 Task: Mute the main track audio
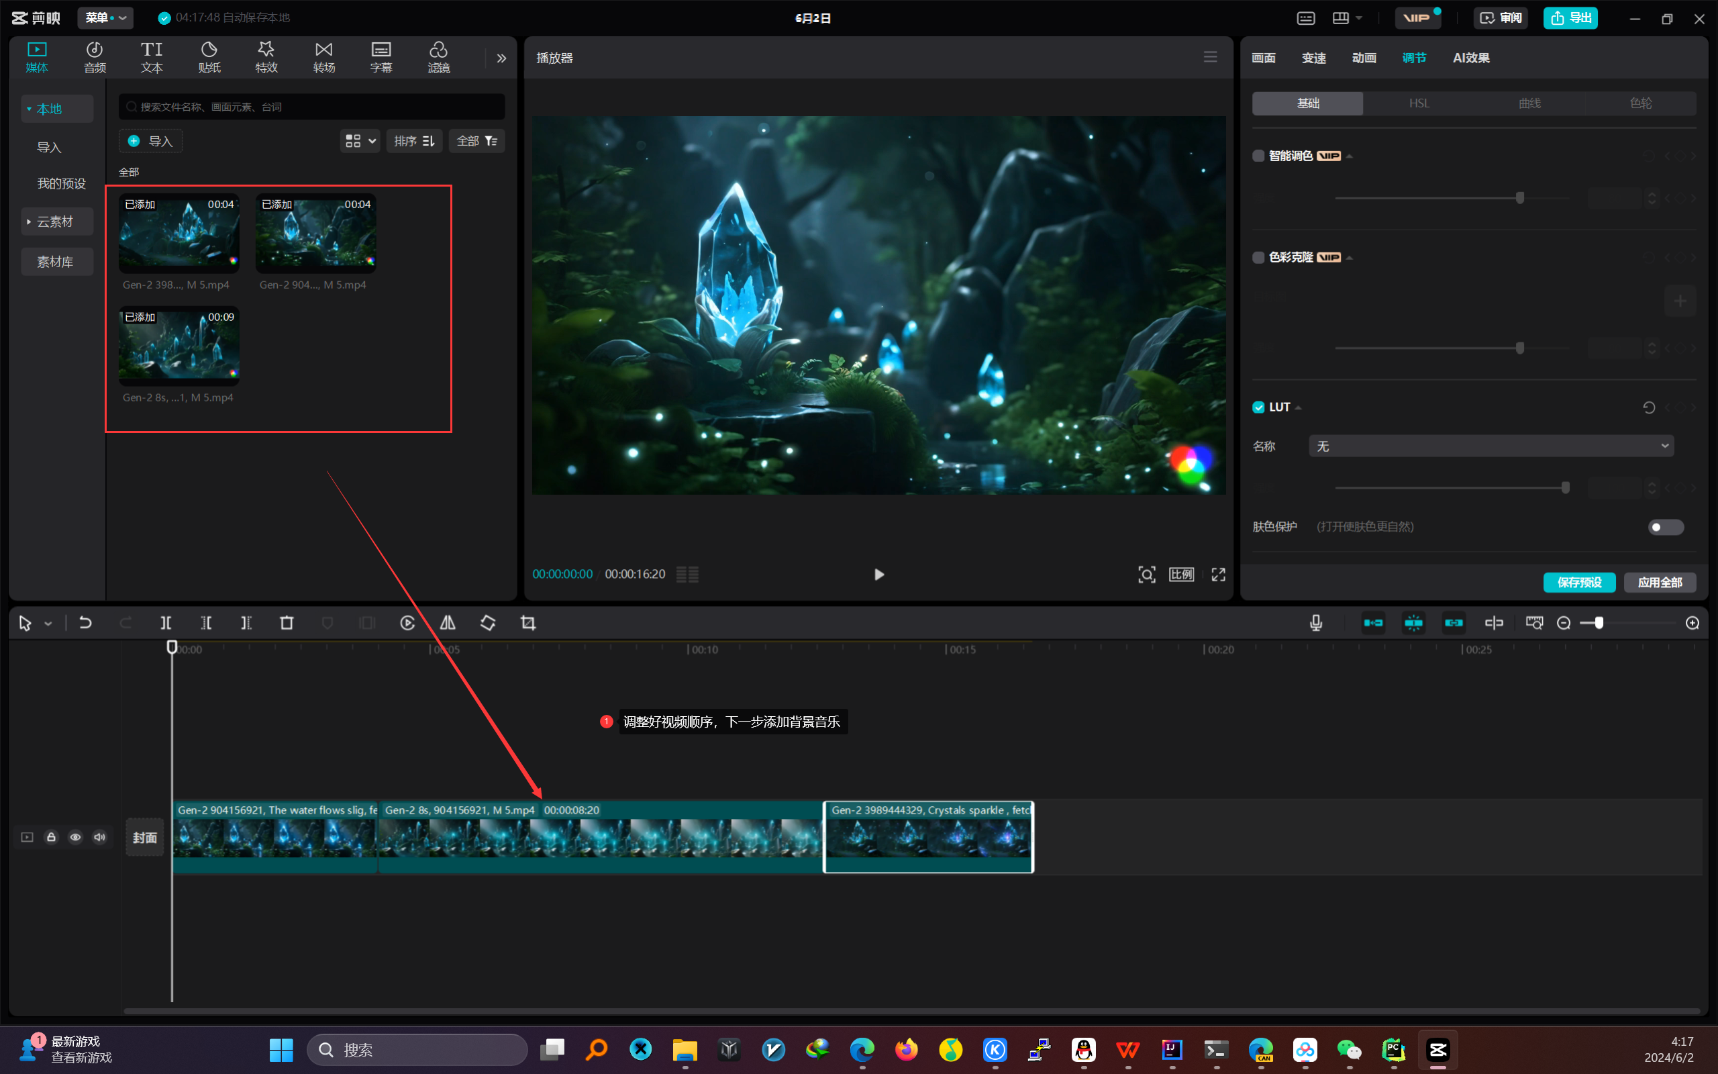pyautogui.click(x=99, y=837)
